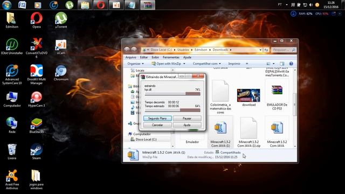345x194 pixels.
Task: Open the µTorrent desktop shortcut
Action: point(61,20)
